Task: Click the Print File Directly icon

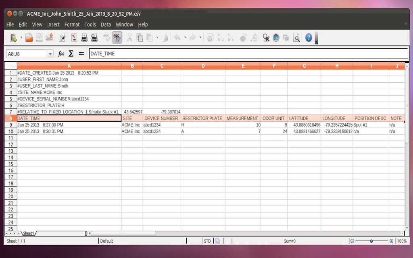Action: (x=84, y=37)
